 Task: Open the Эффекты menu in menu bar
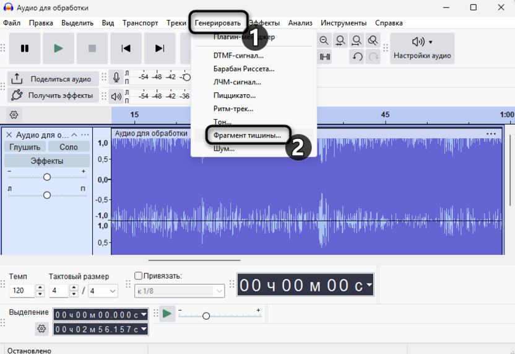click(x=265, y=23)
